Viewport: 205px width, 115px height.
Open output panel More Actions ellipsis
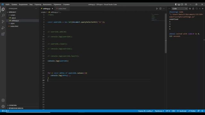(x=169, y=9)
